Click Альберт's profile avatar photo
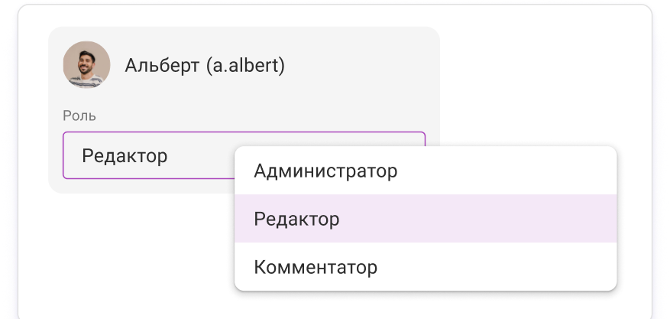Screen dimensions: 670x319 [x=86, y=64]
